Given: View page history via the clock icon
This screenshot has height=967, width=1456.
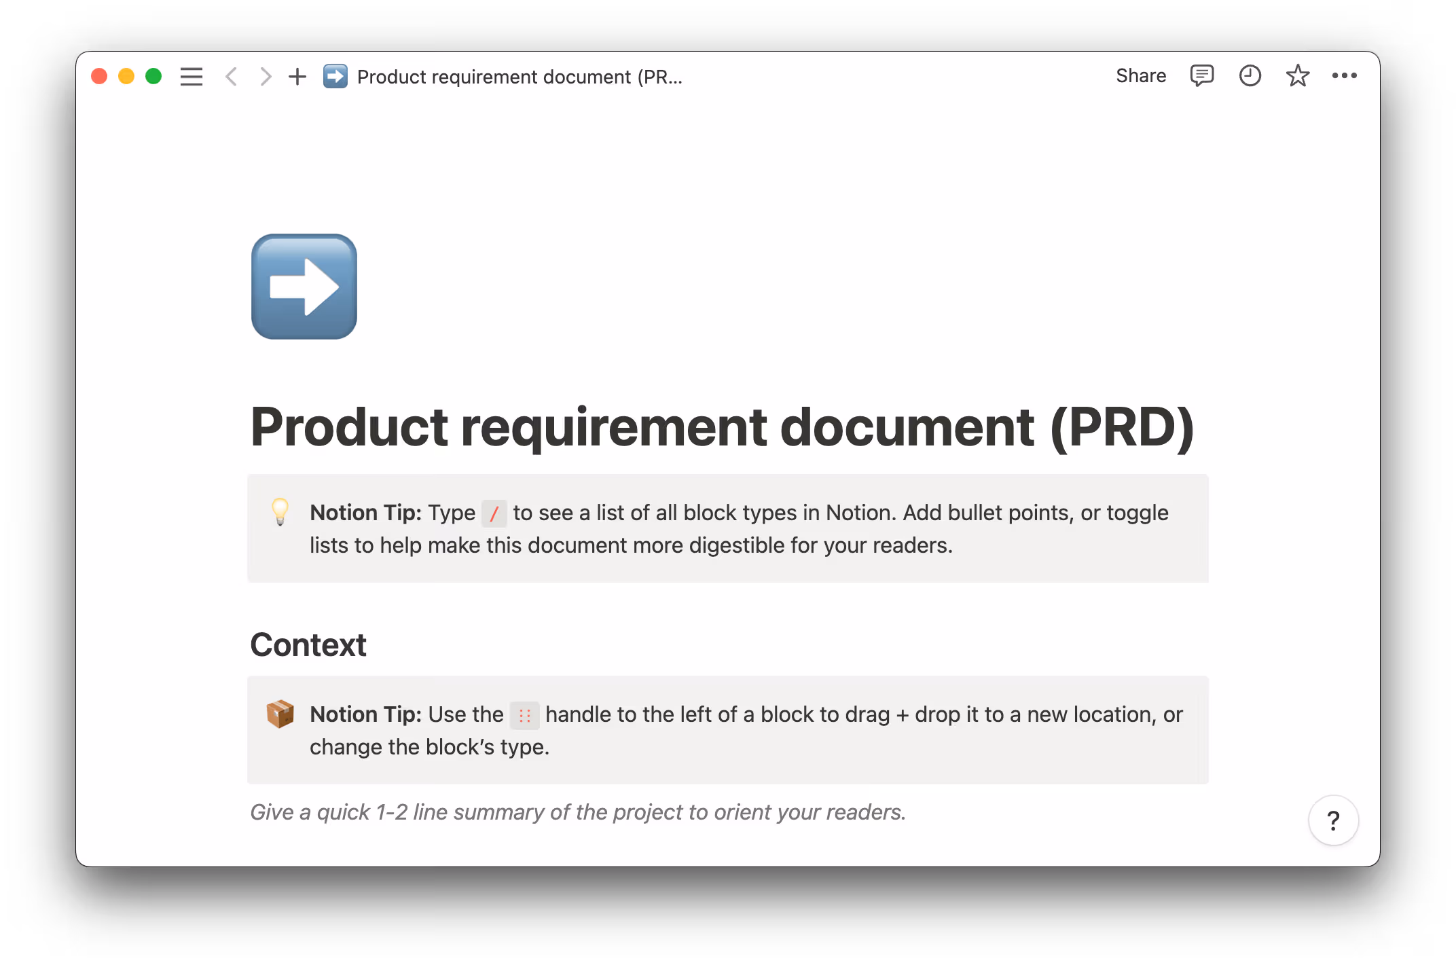Looking at the screenshot, I should (x=1249, y=75).
